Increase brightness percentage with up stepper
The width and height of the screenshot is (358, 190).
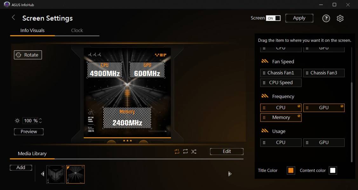click(x=40, y=119)
